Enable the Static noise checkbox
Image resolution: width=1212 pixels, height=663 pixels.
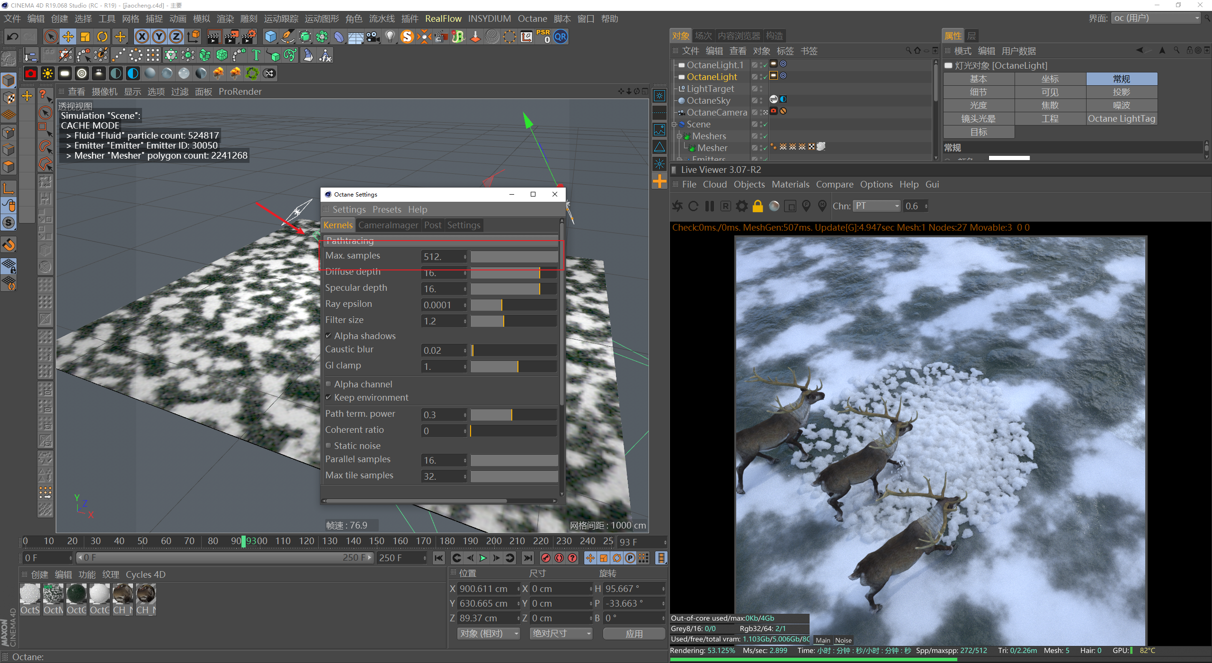pyautogui.click(x=329, y=446)
